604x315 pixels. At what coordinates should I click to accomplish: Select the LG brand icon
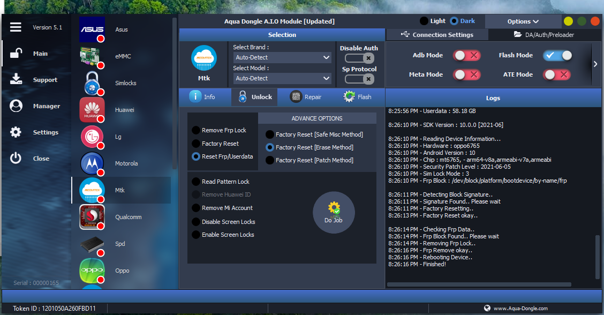(92, 137)
